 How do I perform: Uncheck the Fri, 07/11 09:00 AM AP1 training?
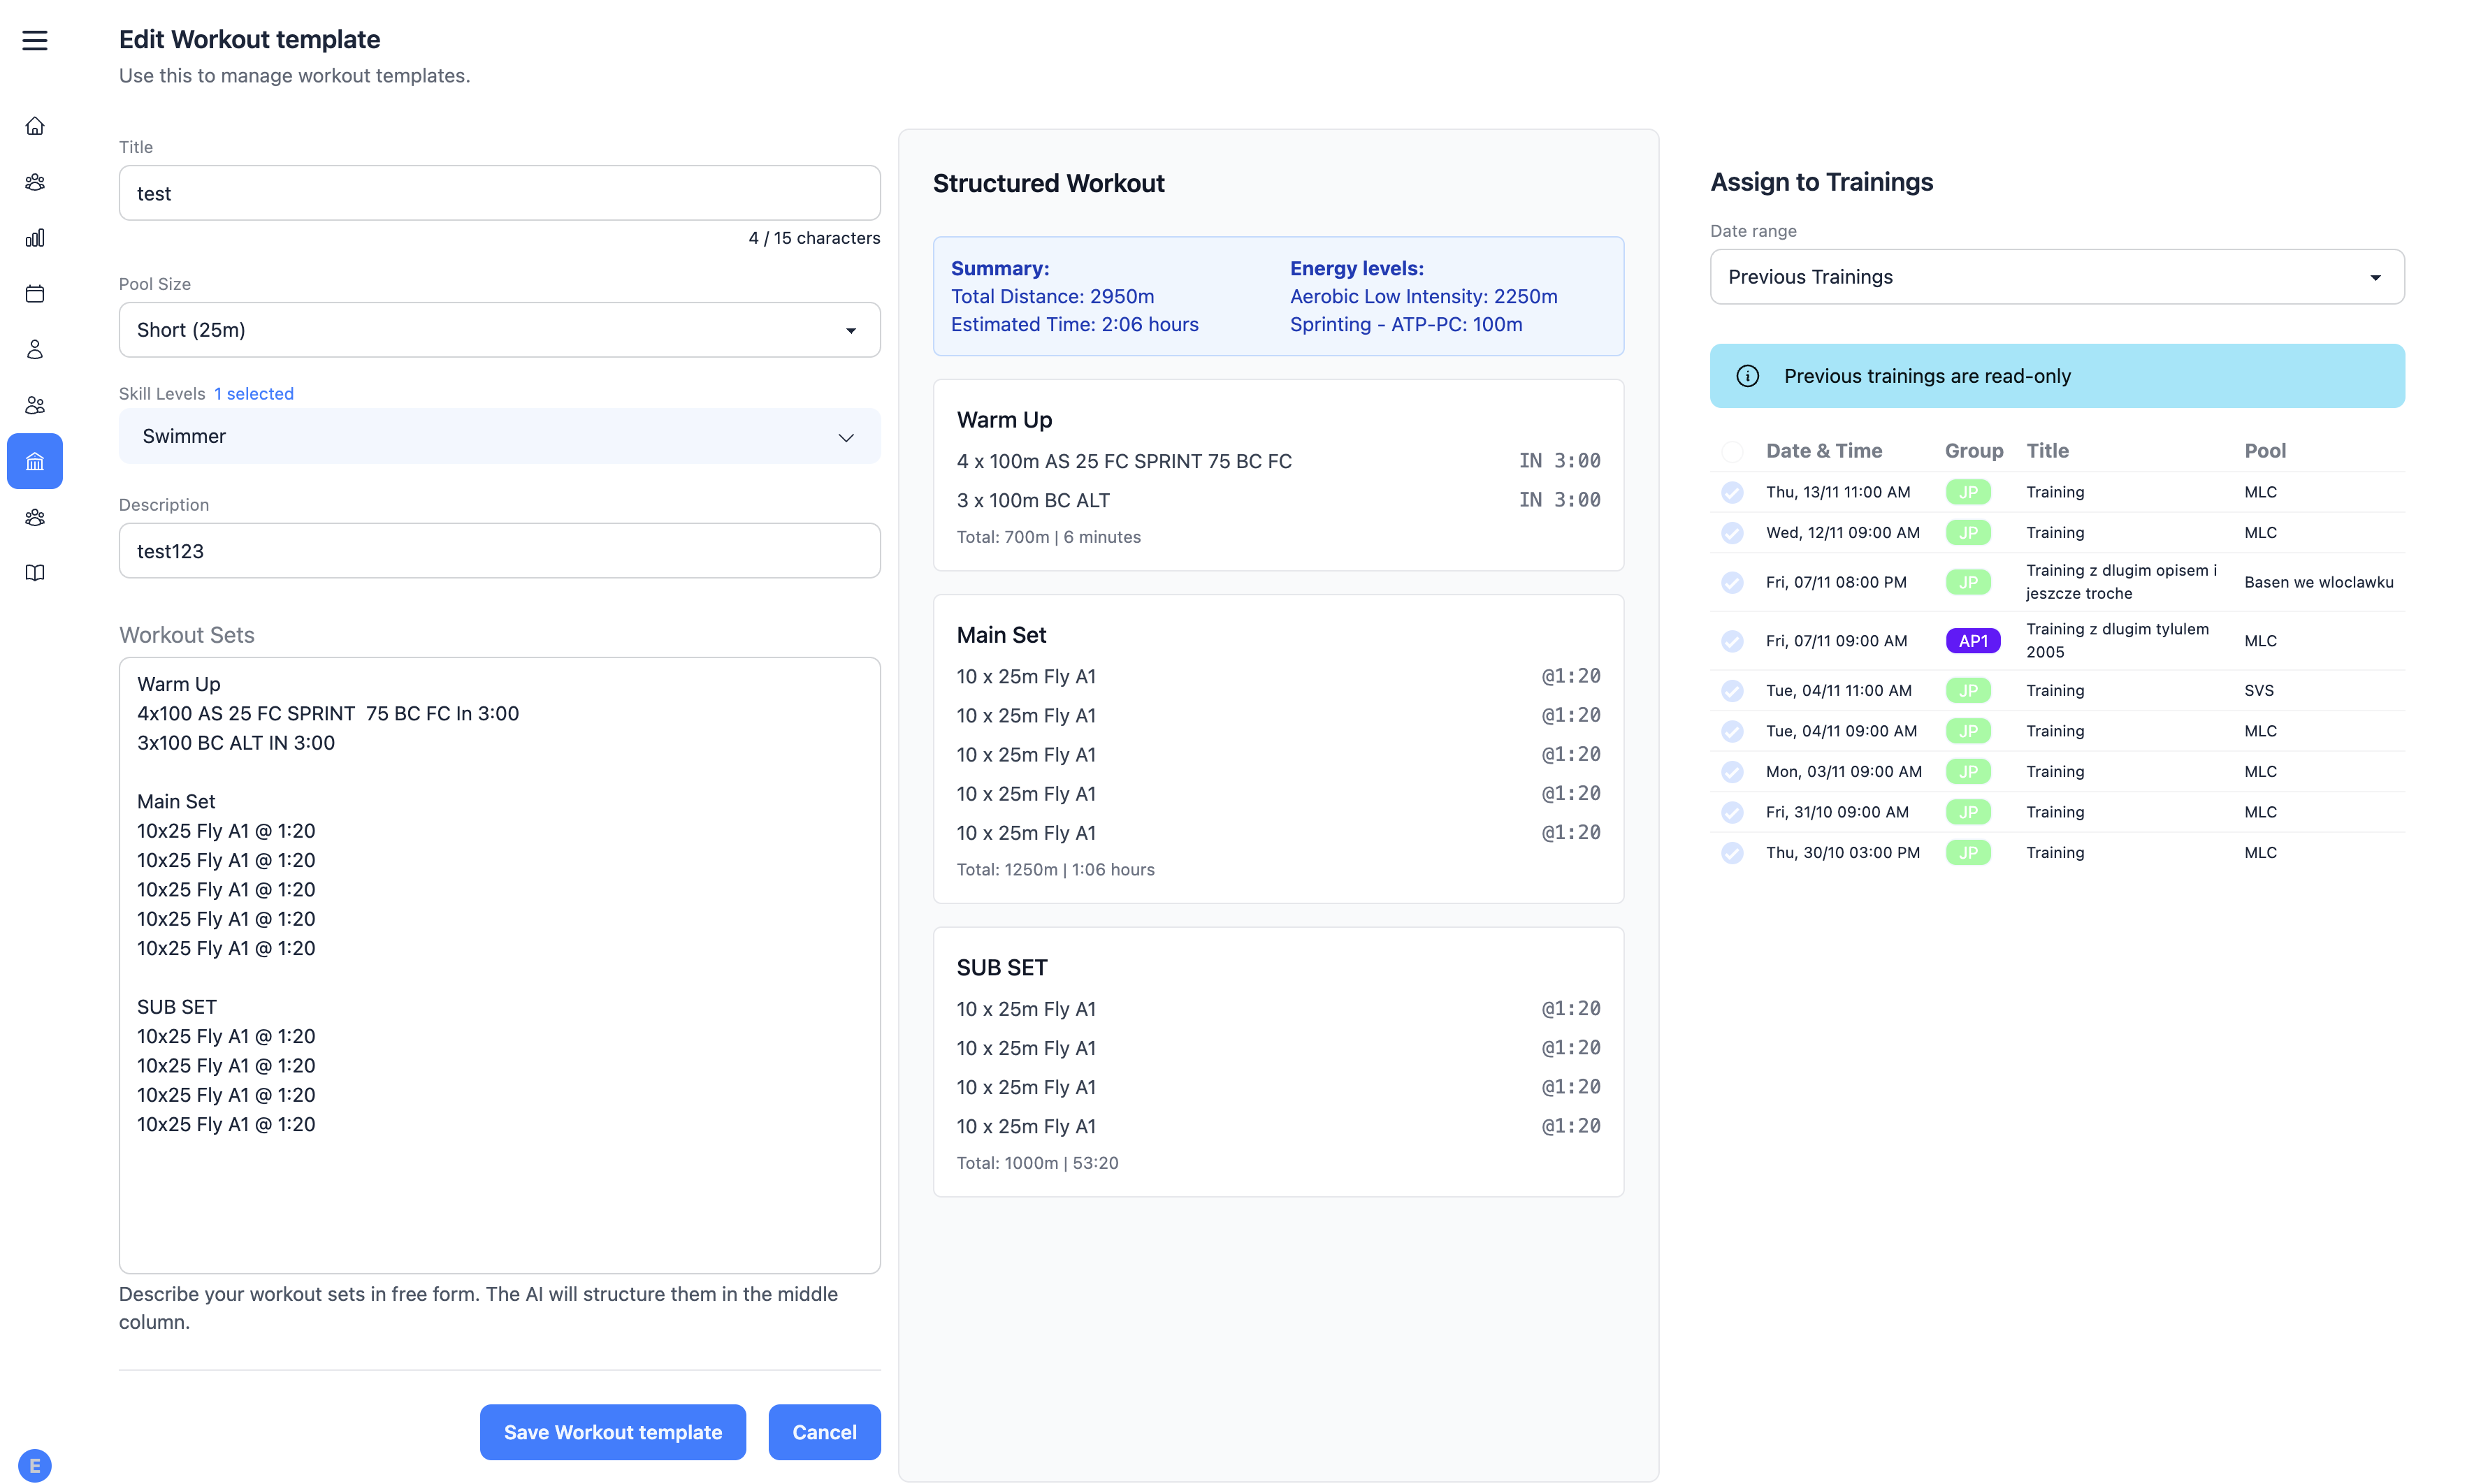coord(1733,641)
